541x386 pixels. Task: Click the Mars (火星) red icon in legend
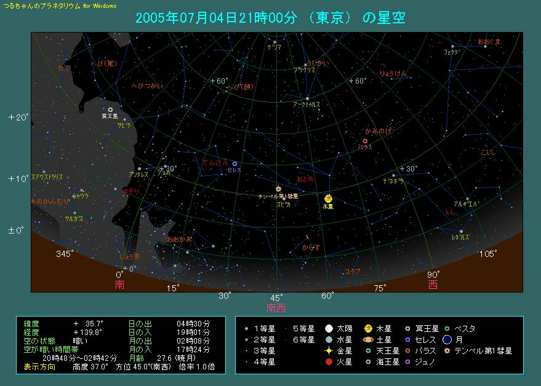pos(329,362)
